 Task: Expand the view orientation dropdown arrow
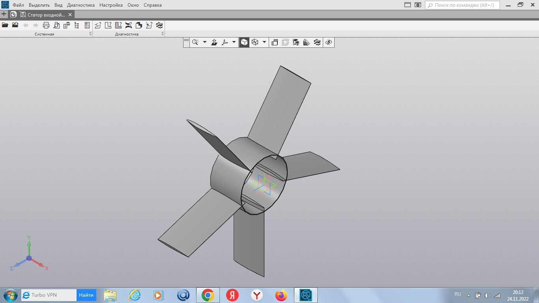click(234, 42)
